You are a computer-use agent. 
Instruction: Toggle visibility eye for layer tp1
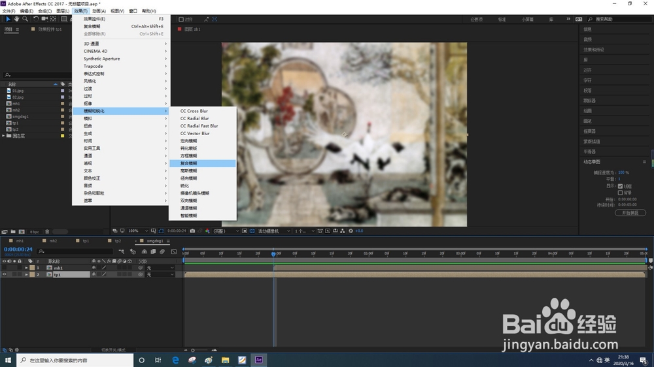click(5, 274)
